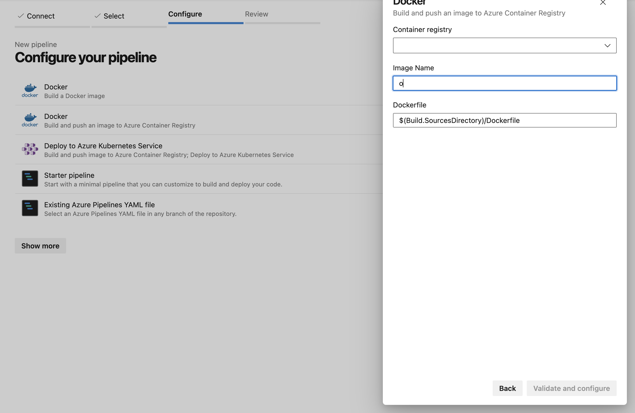Screen dimensions: 635x413
Task: Click the Connect step checkmark icon
Action: [x=21, y=16]
